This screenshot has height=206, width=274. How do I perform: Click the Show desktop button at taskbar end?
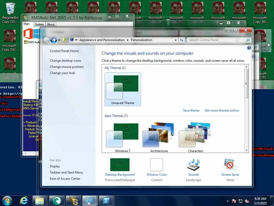coord(273,201)
